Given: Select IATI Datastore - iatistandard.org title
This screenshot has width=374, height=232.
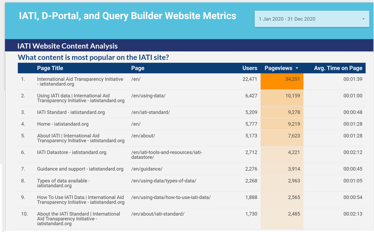Looking at the screenshot, I should (72, 153).
